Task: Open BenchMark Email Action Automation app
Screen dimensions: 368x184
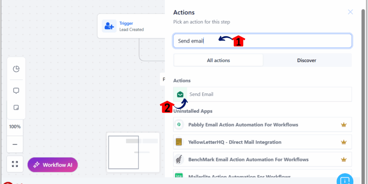Action: point(262,160)
